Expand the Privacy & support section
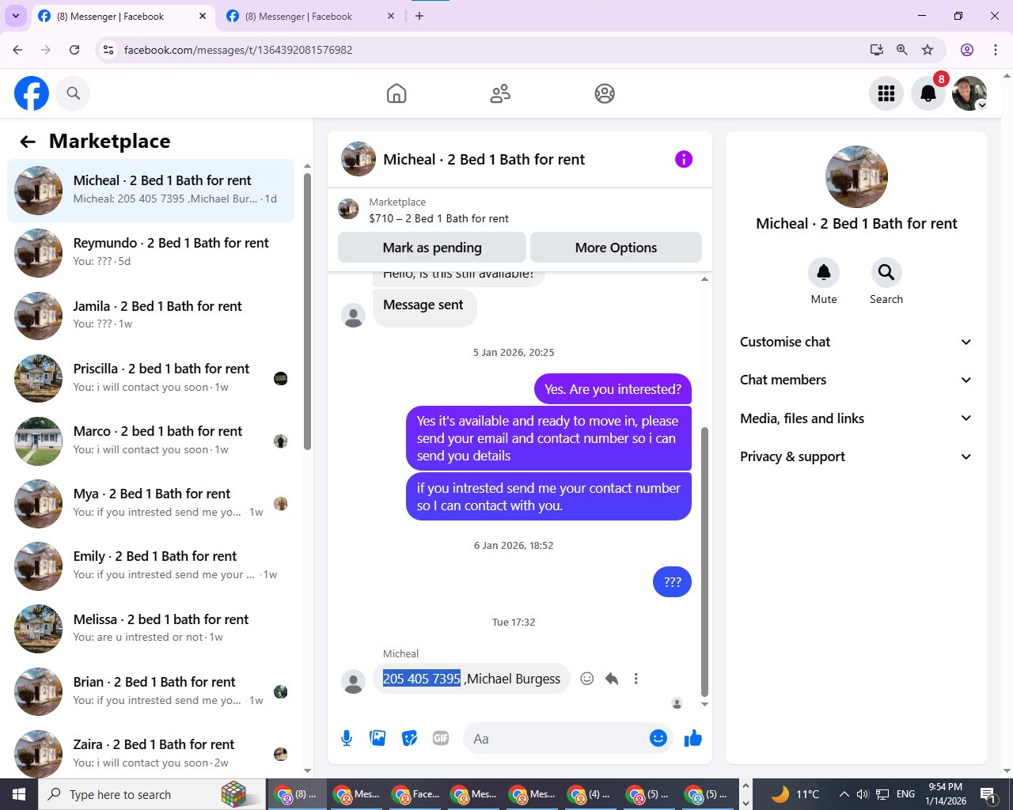Viewport: 1013px width, 810px height. coord(856,456)
